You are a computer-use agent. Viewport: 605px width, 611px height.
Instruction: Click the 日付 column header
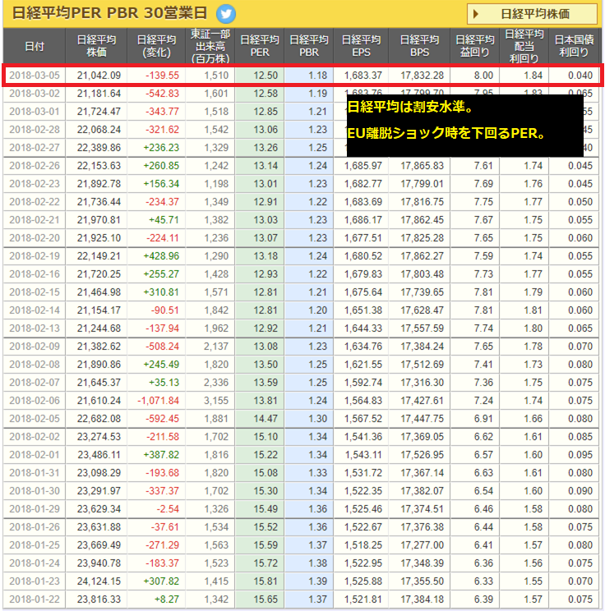tap(35, 46)
